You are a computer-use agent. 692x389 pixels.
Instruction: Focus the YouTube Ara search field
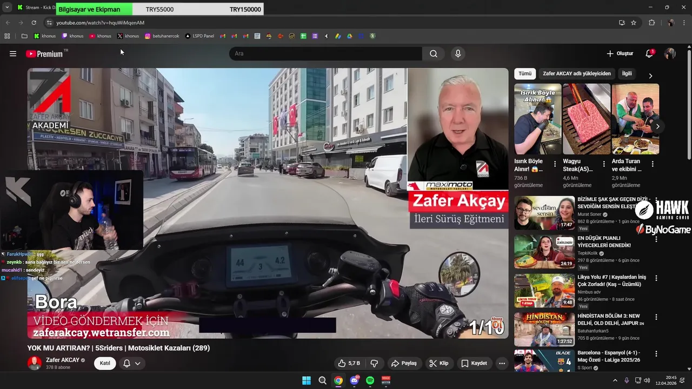point(325,53)
